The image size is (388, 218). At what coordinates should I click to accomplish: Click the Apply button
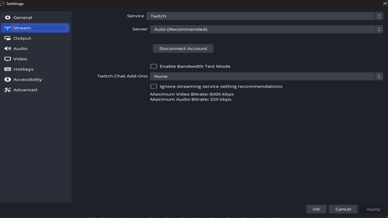coord(373,209)
